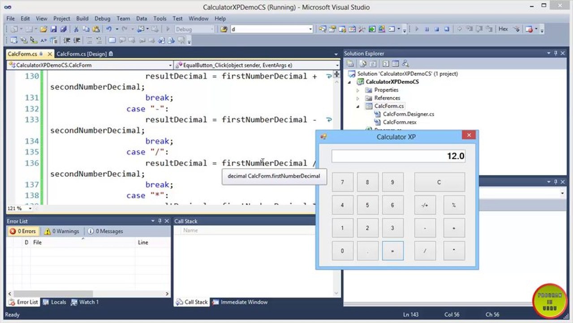Collapse the CalcForm.cs tree node
Screen dimensions: 573x323
(358, 106)
